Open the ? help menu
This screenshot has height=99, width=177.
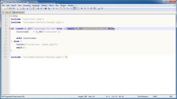point(76,5)
